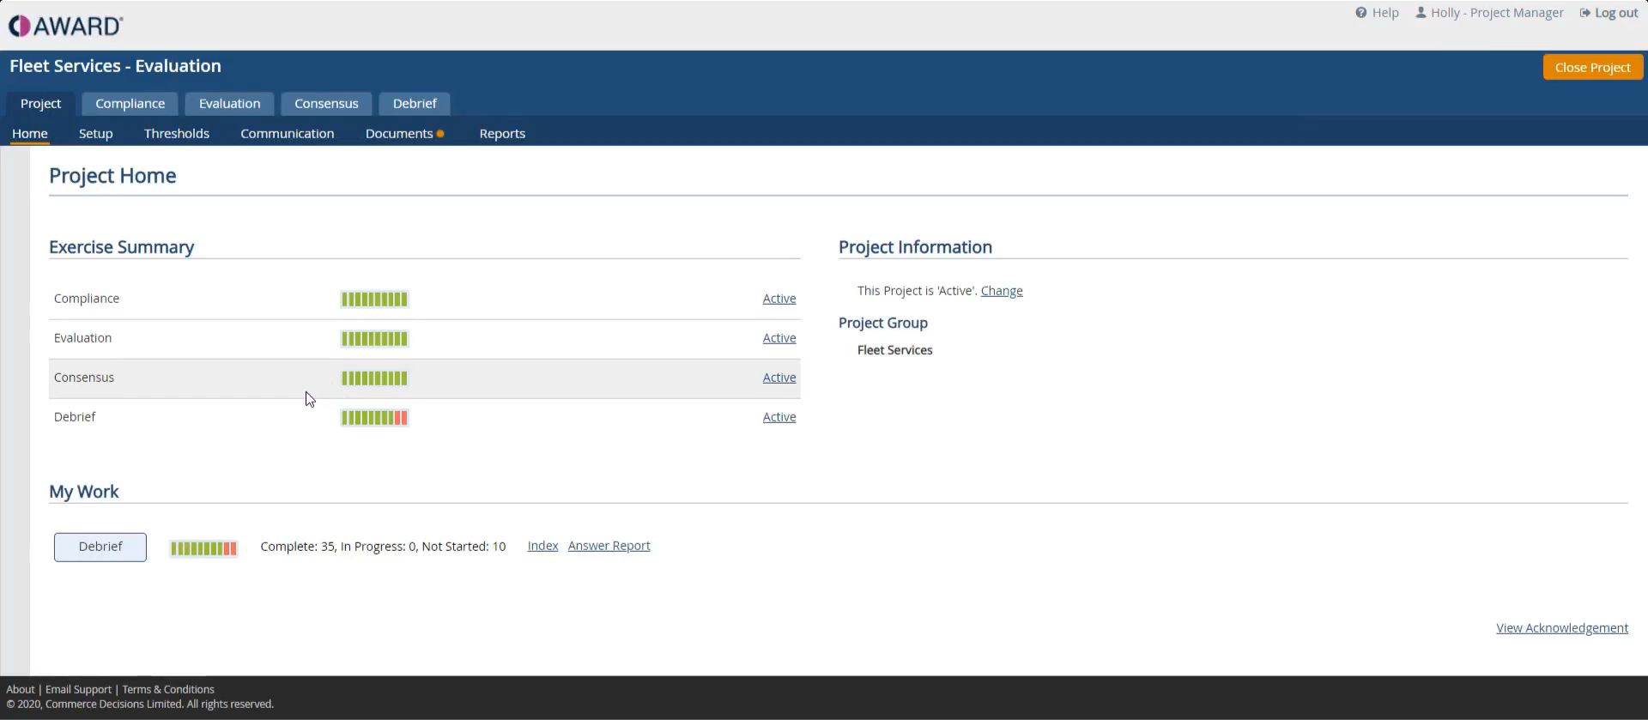The width and height of the screenshot is (1648, 720).
Task: Click the Debrief button under My Work
Action: coord(100,547)
